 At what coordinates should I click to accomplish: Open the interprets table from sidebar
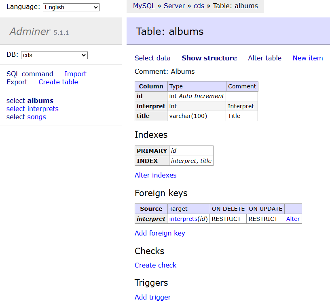[x=43, y=109]
